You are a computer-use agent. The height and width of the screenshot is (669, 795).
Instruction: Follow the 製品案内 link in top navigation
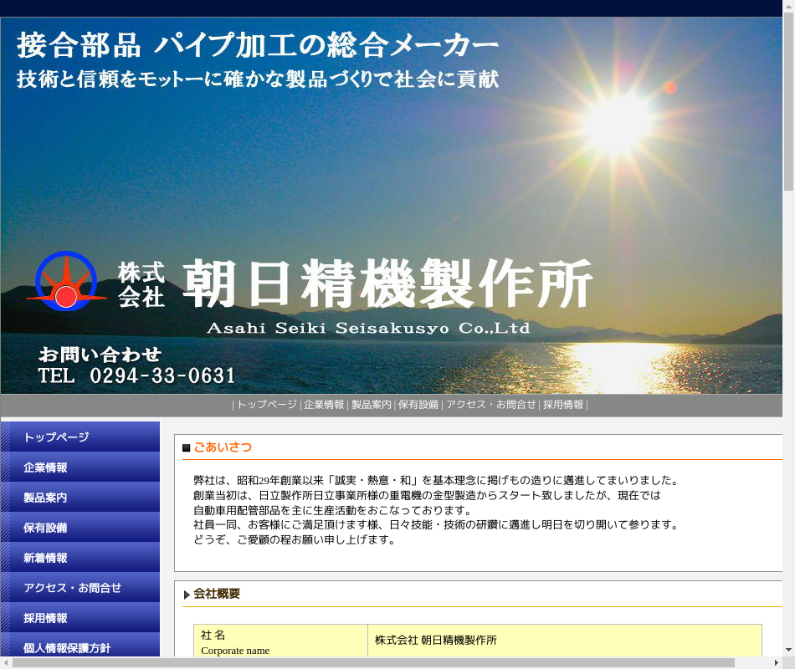tap(371, 405)
